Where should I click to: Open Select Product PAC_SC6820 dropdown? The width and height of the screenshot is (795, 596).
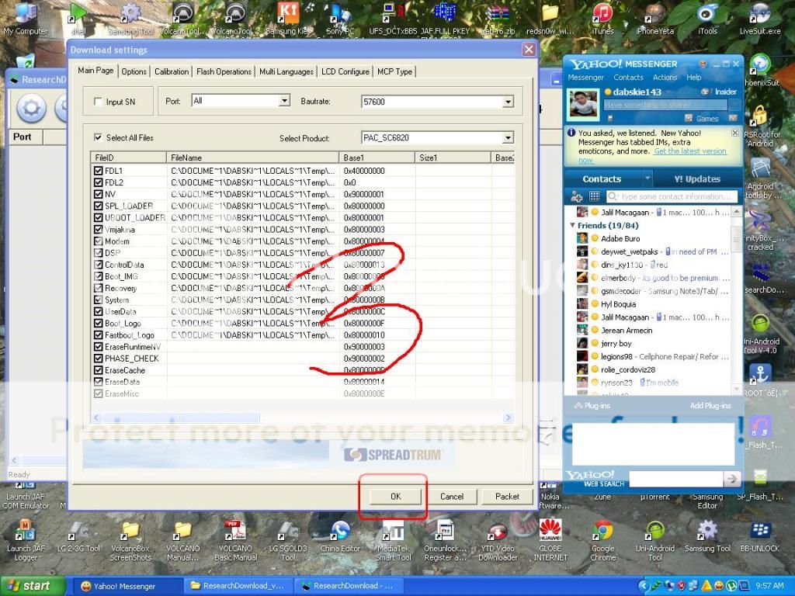(x=508, y=138)
